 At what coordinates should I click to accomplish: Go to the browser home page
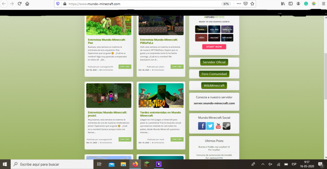click(27, 4)
